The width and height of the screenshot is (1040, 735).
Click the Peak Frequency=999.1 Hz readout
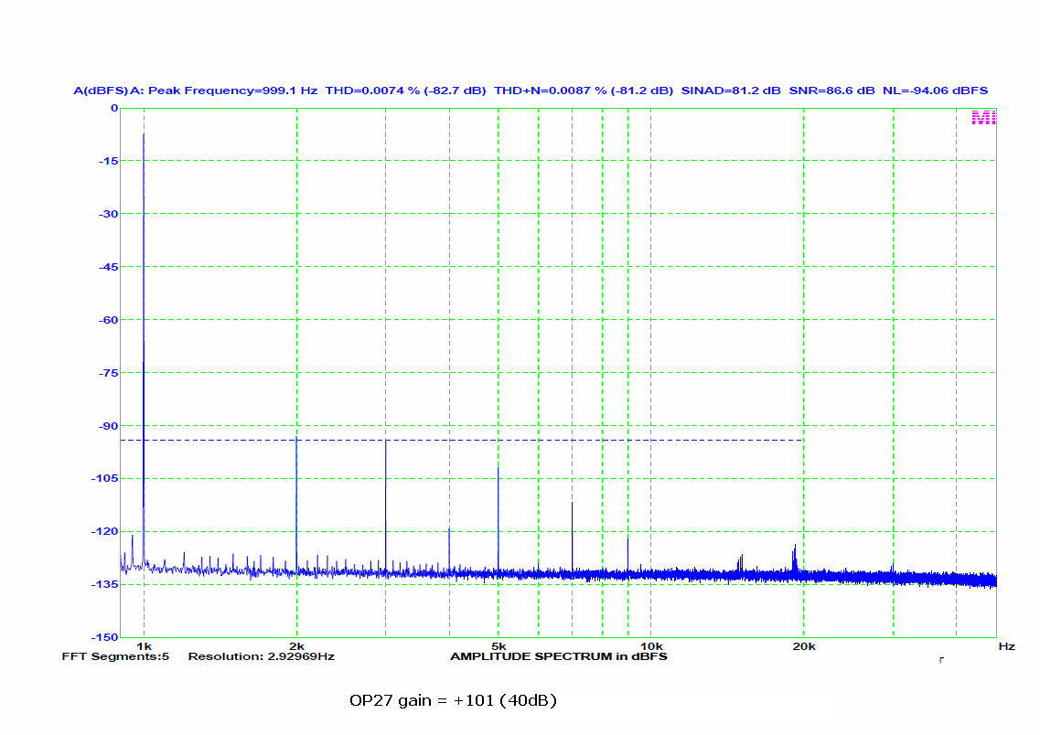232,91
